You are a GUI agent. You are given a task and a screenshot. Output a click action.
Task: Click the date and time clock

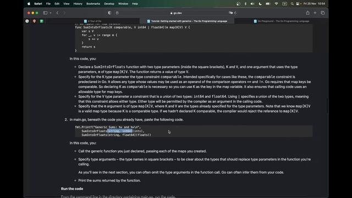click(314, 4)
